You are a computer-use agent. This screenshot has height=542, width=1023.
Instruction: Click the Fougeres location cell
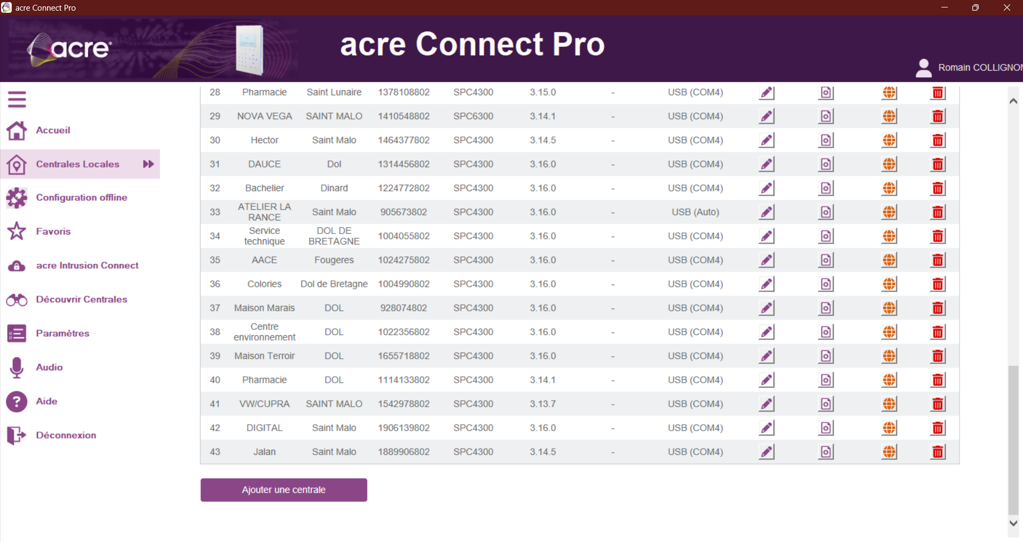[x=334, y=260]
